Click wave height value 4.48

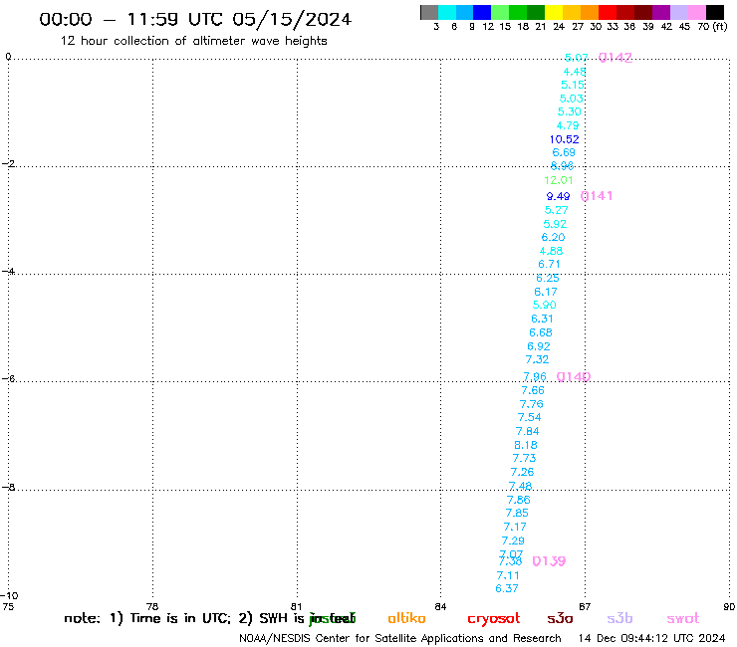(x=575, y=72)
